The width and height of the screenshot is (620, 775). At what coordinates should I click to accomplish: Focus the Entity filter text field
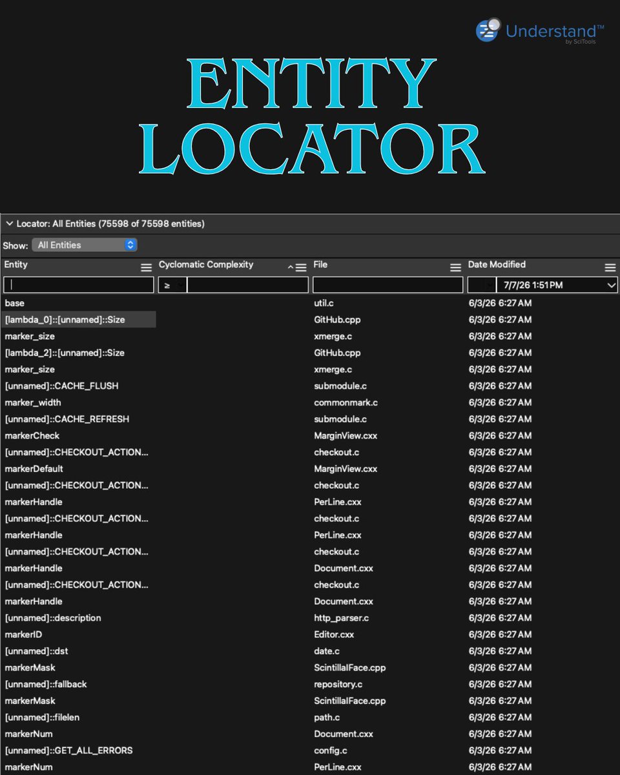coord(78,285)
